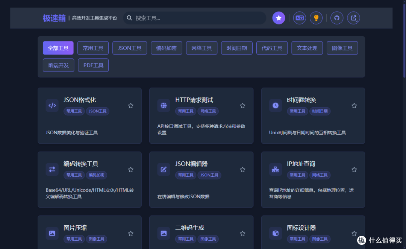Screen dimensions: 406x249
Task: Star the 编码转换工具 card
Action: [131, 170]
